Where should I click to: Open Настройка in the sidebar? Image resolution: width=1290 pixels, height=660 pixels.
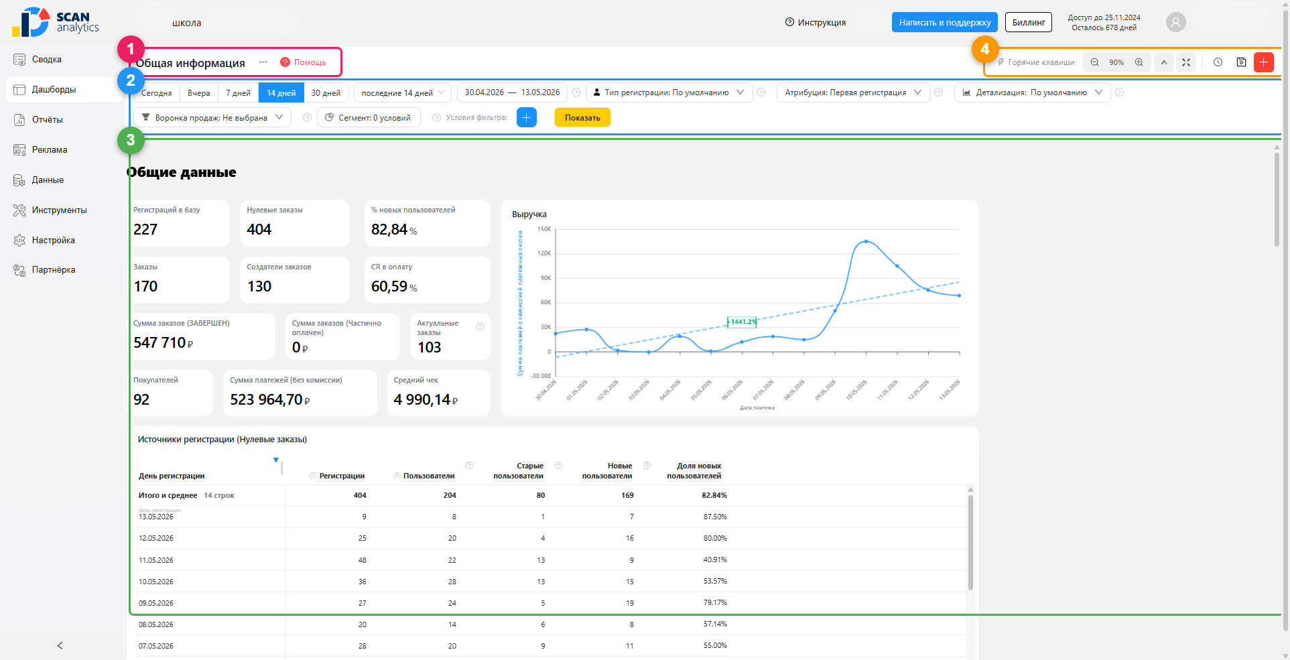click(x=64, y=241)
